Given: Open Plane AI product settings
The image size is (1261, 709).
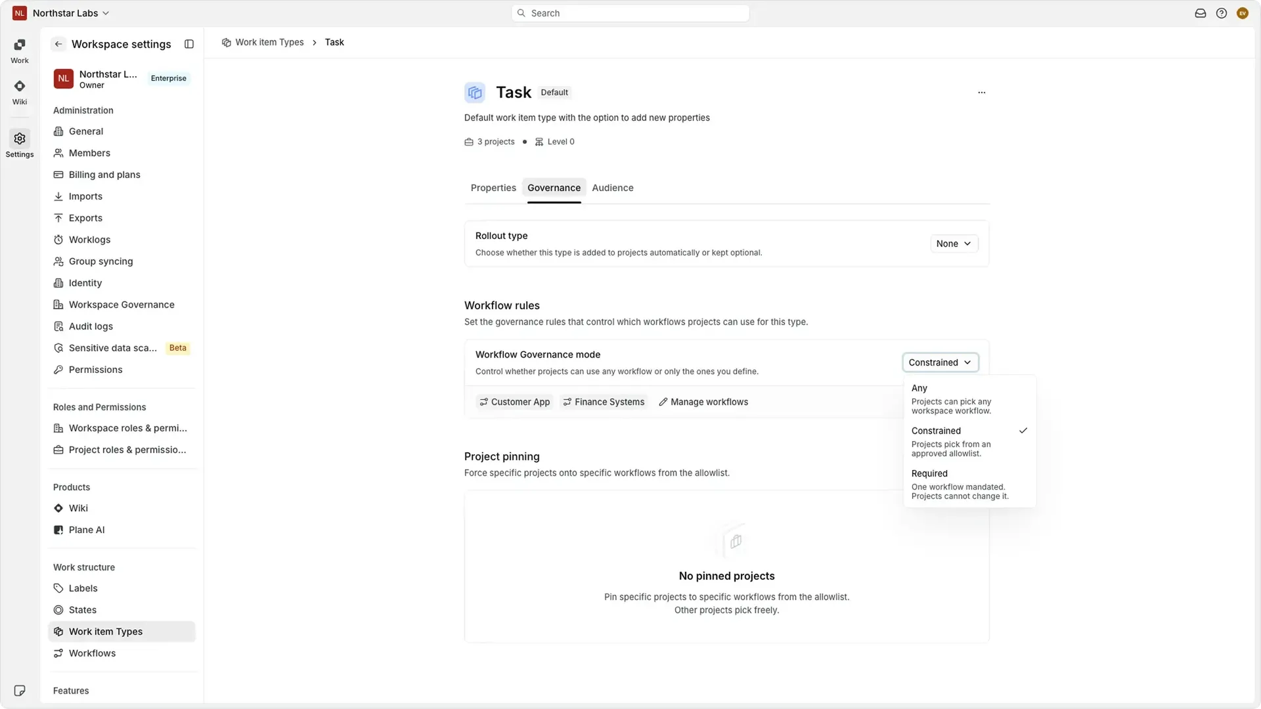Looking at the screenshot, I should coord(122,530).
